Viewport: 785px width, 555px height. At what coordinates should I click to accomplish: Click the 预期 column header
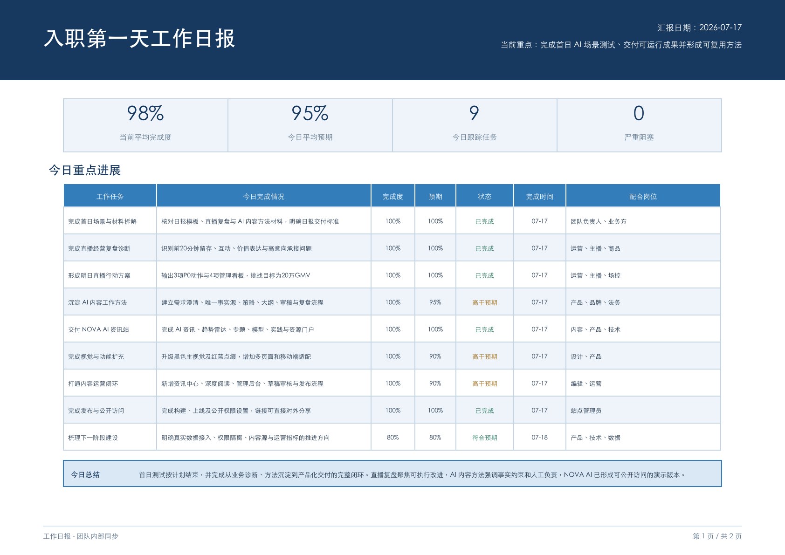click(x=435, y=196)
